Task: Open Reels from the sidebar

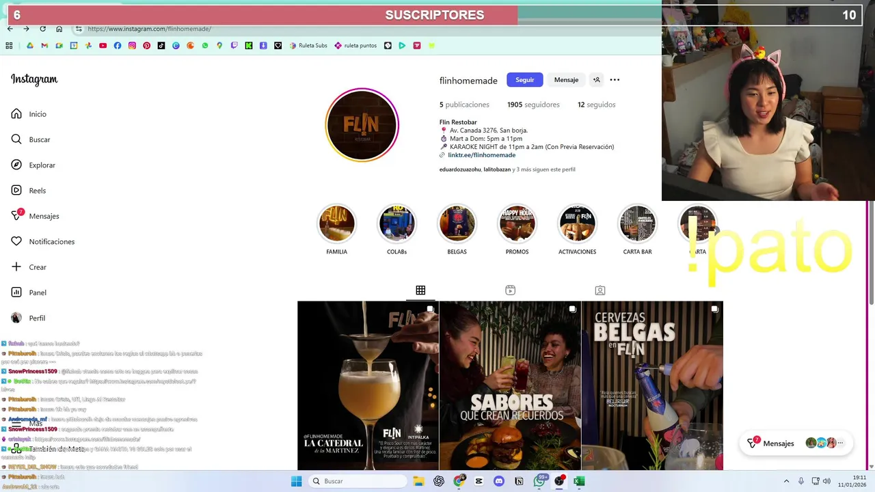Action: pos(28,191)
